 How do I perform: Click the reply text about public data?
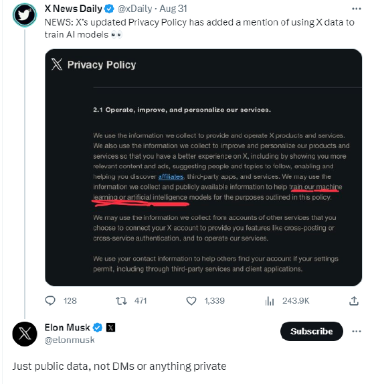[x=119, y=367]
